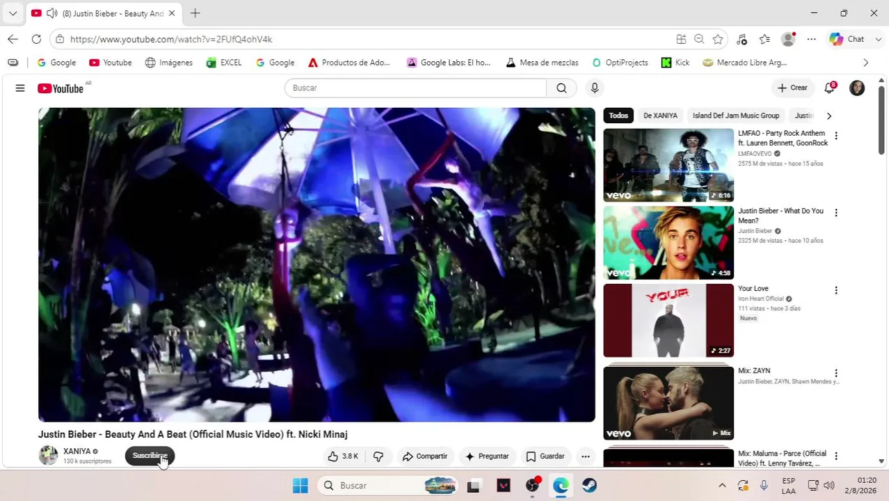Open Kick bookmark in favorites bar
The width and height of the screenshot is (889, 501).
click(675, 63)
